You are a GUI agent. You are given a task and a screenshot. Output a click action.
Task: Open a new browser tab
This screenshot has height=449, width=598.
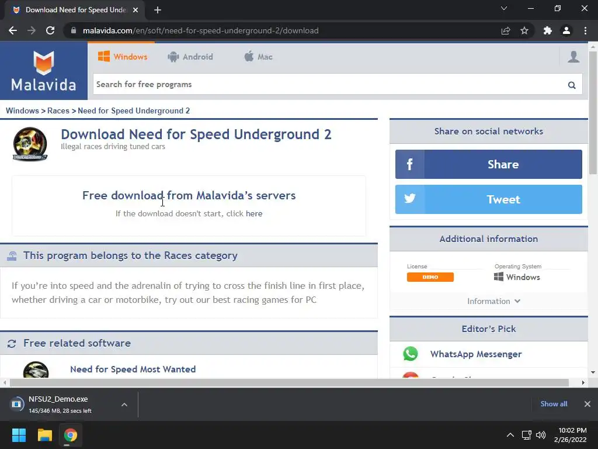click(x=158, y=10)
